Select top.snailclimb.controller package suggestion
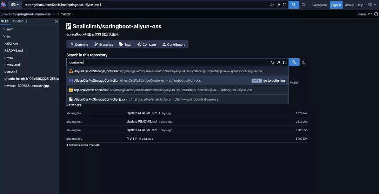Image resolution: width=379 pixels, height=194 pixels. click(x=178, y=90)
